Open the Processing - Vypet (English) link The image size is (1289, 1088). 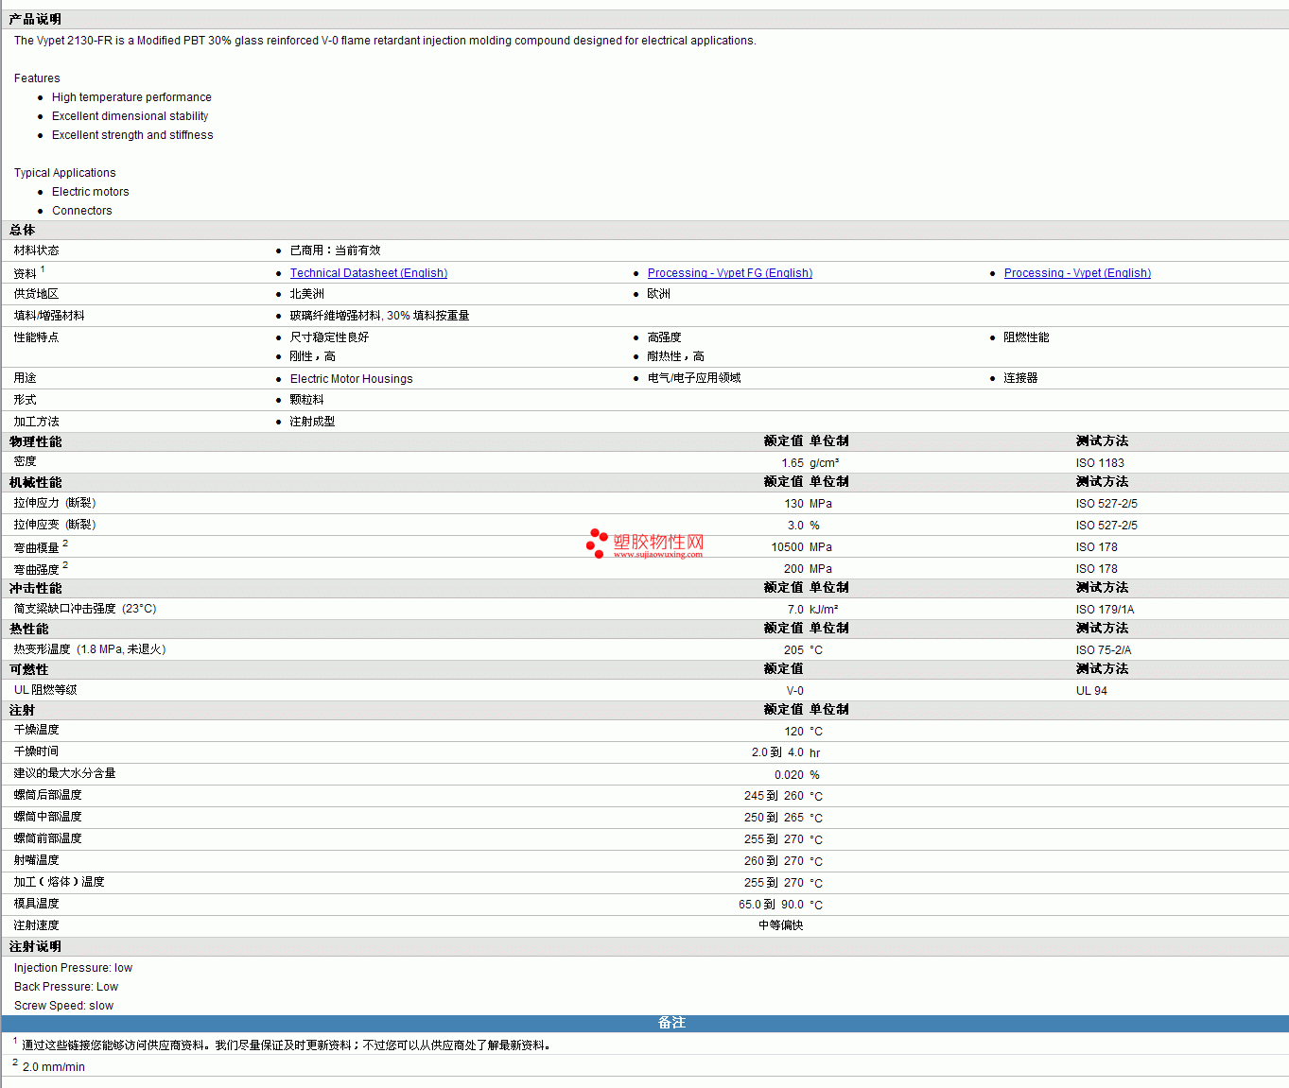point(1076,273)
